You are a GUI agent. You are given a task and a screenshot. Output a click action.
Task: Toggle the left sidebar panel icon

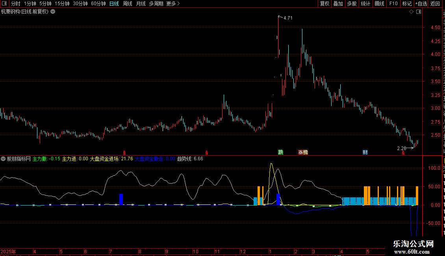(x=4, y=4)
